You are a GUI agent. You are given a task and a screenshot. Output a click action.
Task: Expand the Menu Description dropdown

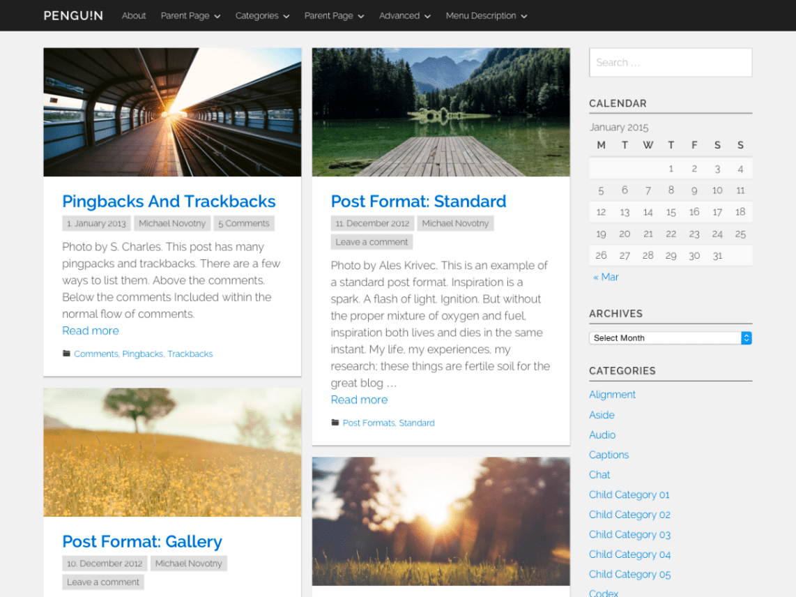[486, 15]
